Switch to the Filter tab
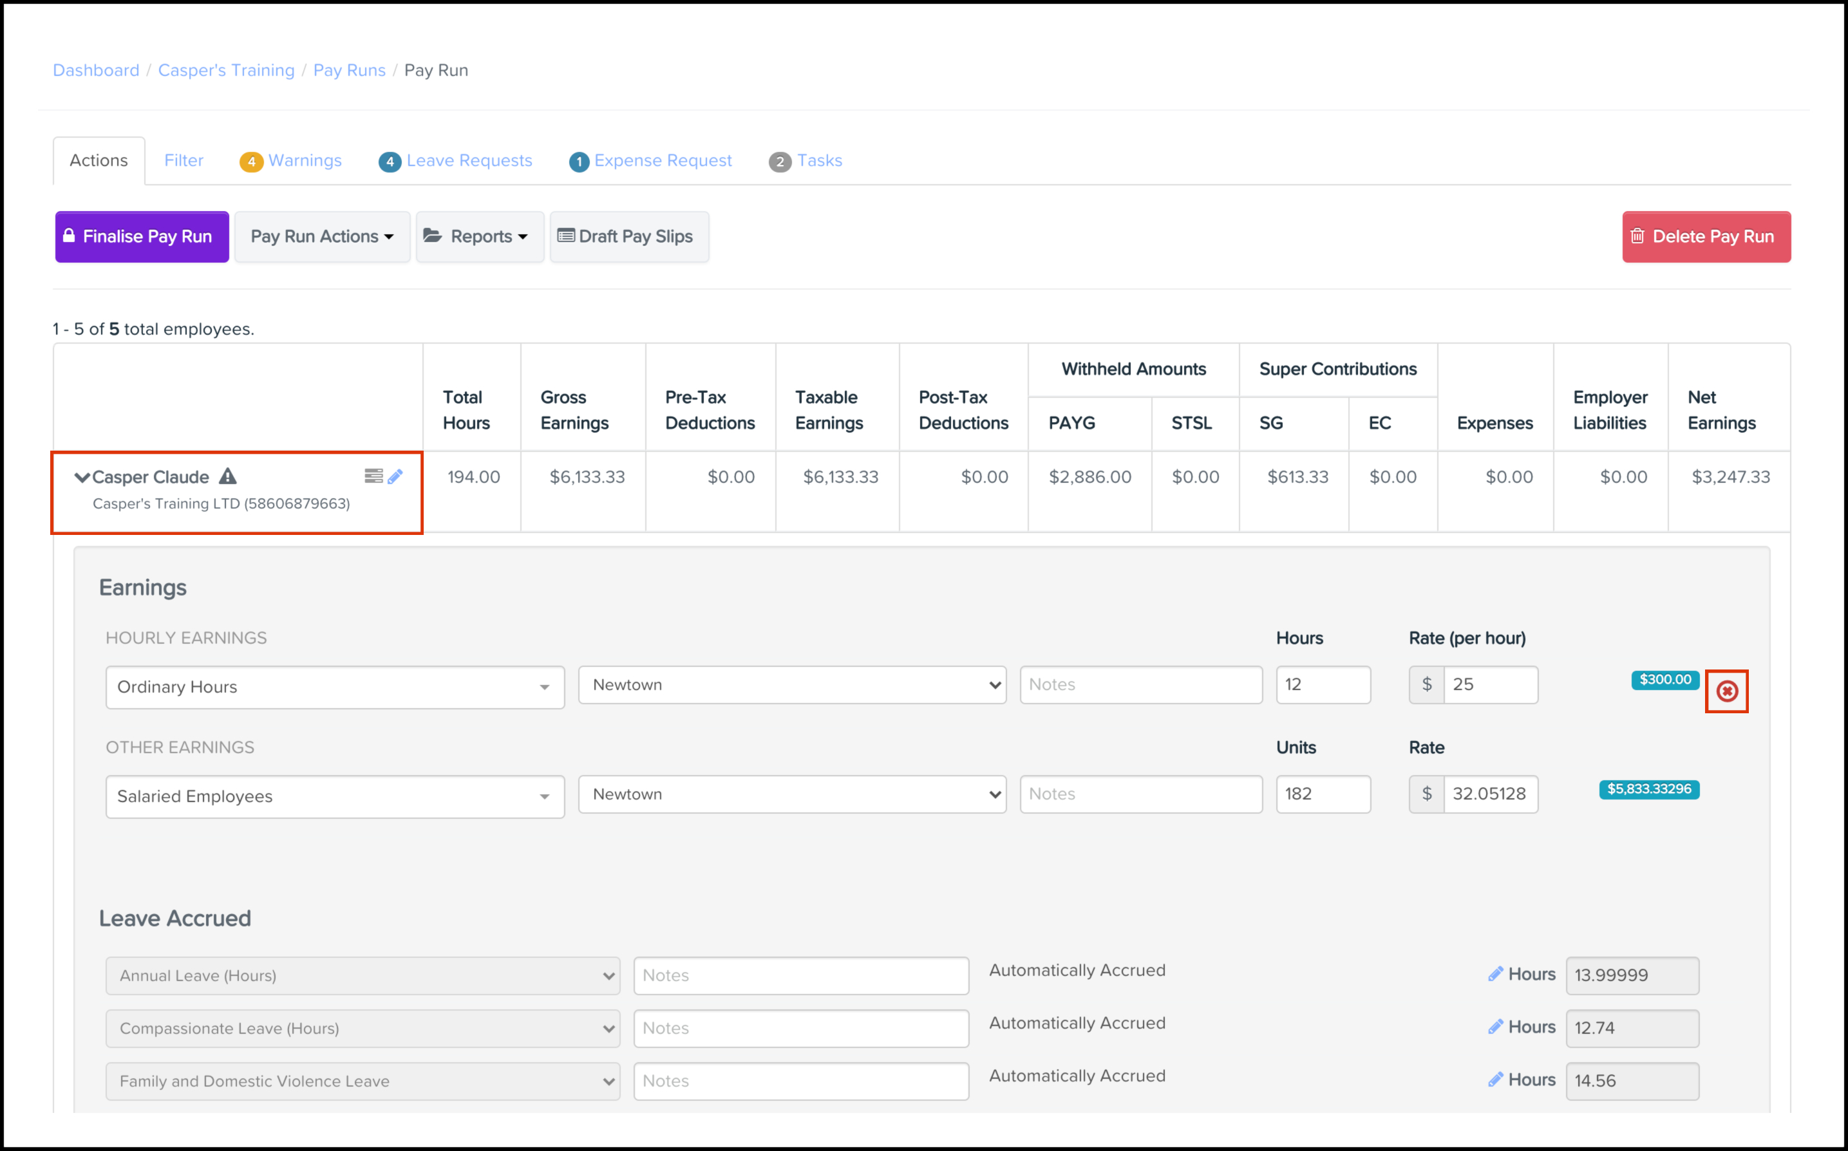 [184, 161]
